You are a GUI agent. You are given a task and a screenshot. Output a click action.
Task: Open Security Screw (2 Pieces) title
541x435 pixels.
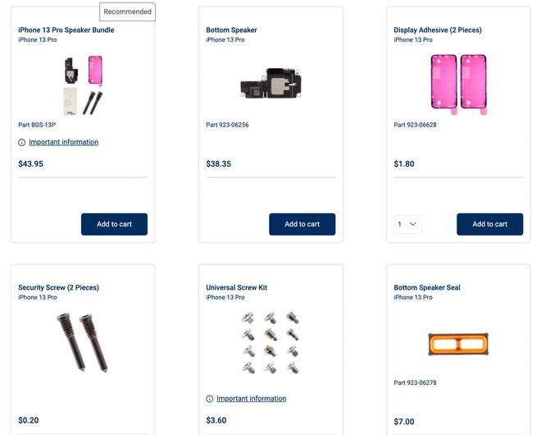(58, 288)
